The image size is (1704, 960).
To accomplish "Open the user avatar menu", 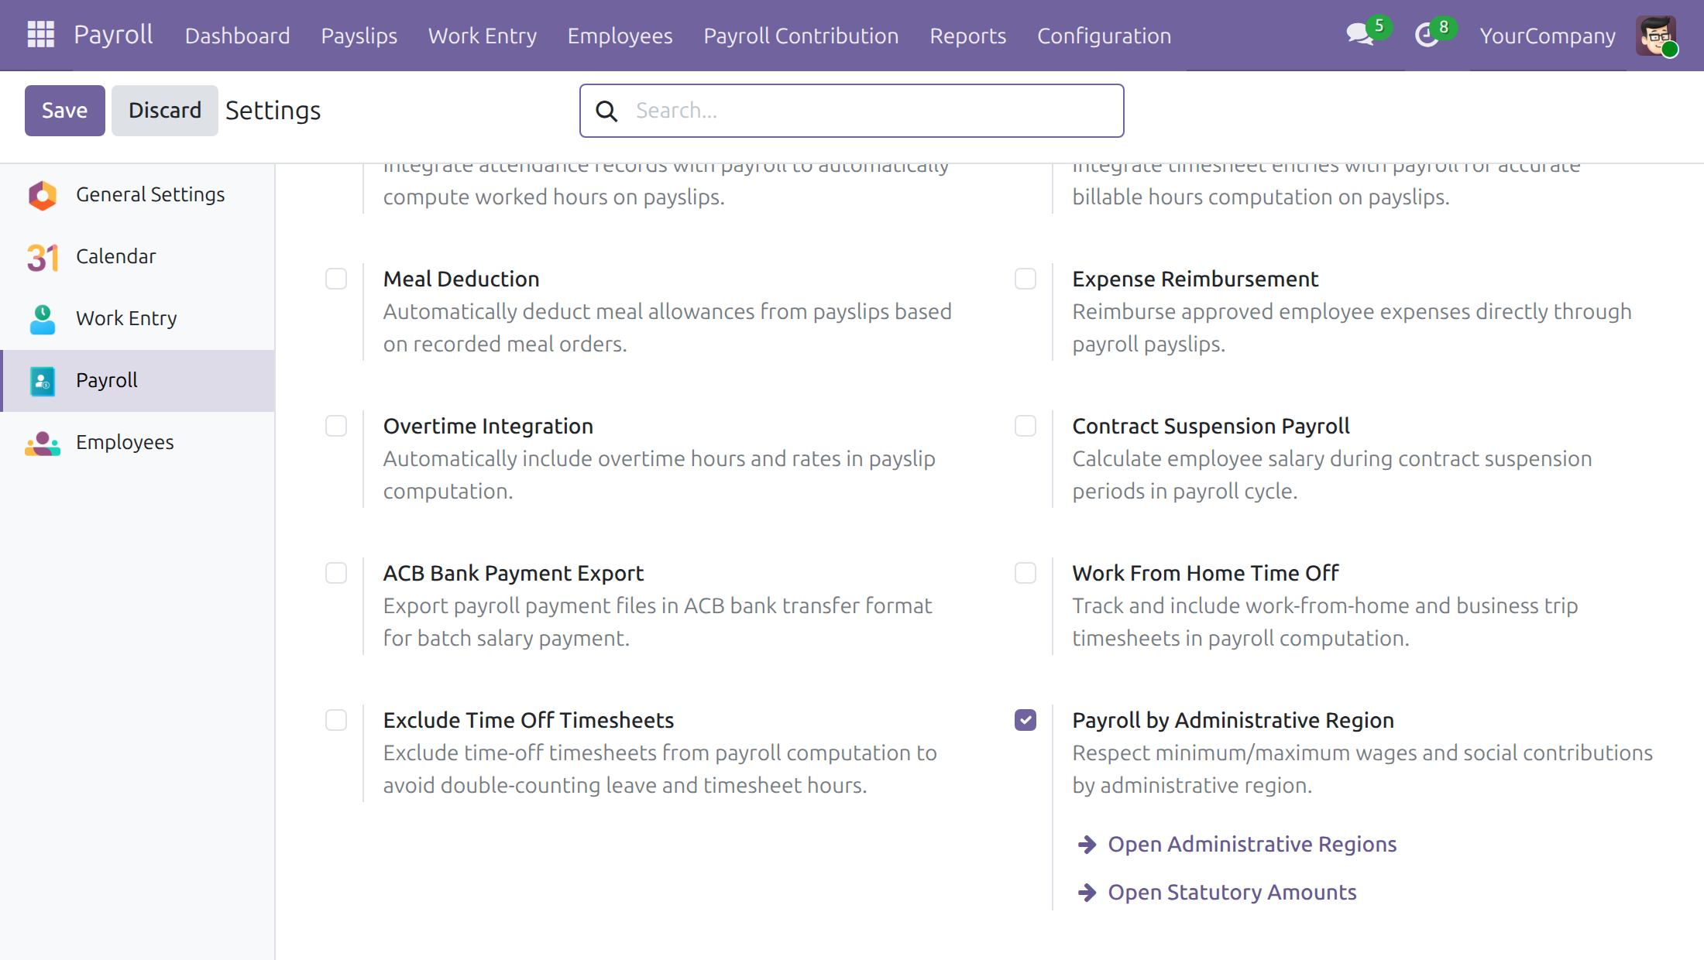I will click(1656, 36).
